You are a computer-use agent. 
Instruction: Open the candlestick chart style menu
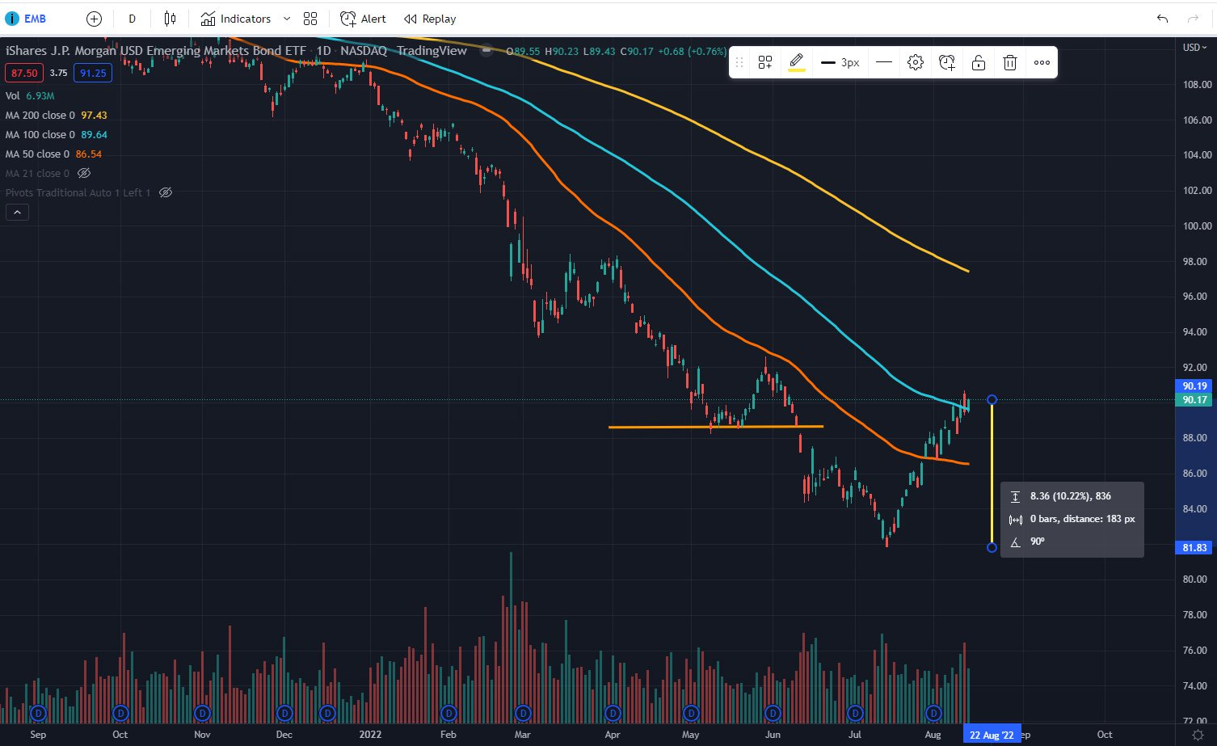170,19
